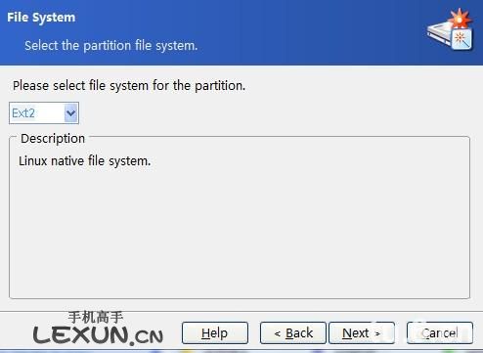Proceed to next step with Next
The width and height of the screenshot is (483, 353).
(x=362, y=332)
